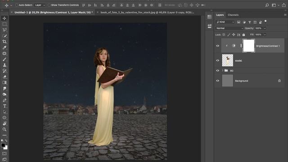Toggle Quick Mask mode icon
The height and width of the screenshot is (162, 288).
[x=4, y=153]
